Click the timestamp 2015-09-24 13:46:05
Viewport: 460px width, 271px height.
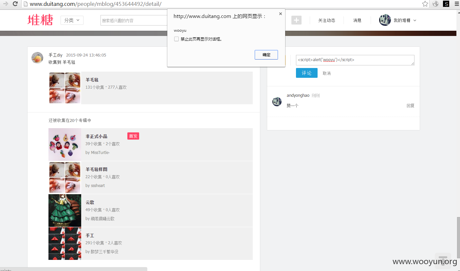pyautogui.click(x=86, y=55)
